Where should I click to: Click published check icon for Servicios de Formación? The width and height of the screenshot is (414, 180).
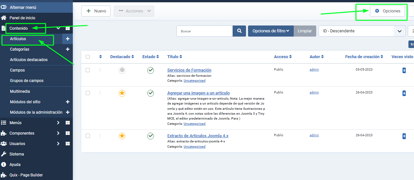coord(151,70)
